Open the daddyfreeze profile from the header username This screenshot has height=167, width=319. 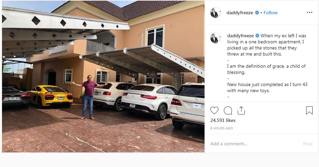tap(240, 13)
